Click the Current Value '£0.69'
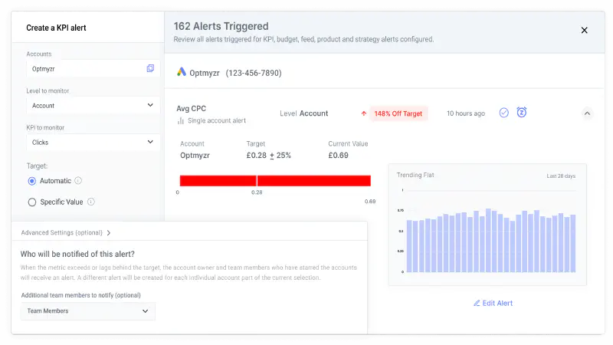613x345 pixels. click(338, 156)
